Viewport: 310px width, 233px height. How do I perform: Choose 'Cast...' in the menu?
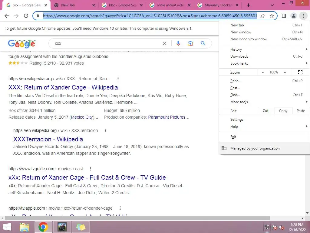(264, 88)
